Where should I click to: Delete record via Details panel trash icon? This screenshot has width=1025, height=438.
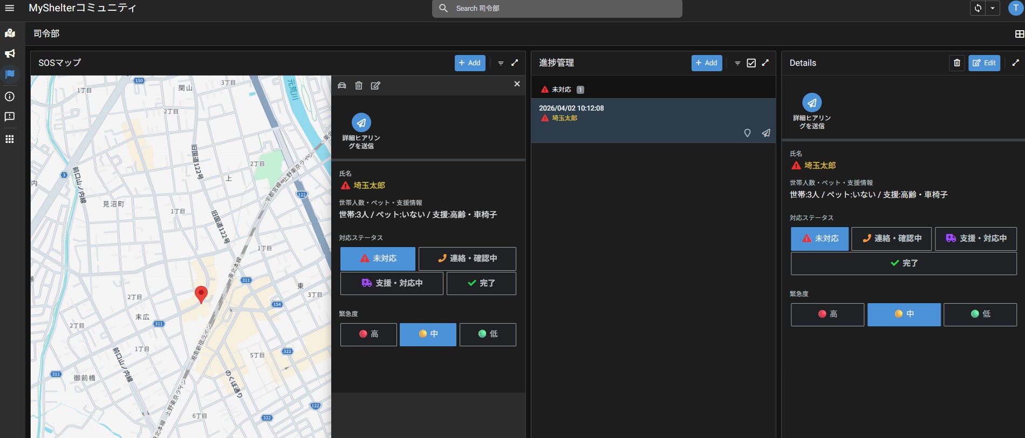[x=956, y=63]
